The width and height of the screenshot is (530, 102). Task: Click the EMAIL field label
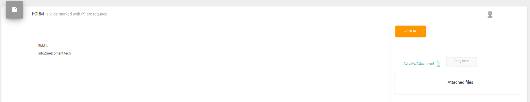point(43,46)
